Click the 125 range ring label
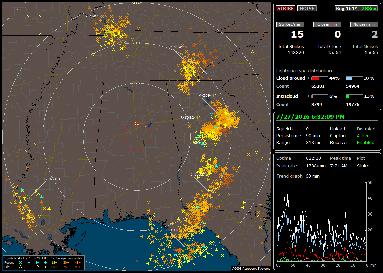The width and height of the screenshot is (383, 273). (137, 83)
